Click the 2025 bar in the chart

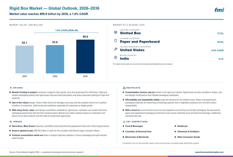(x=25, y=59)
